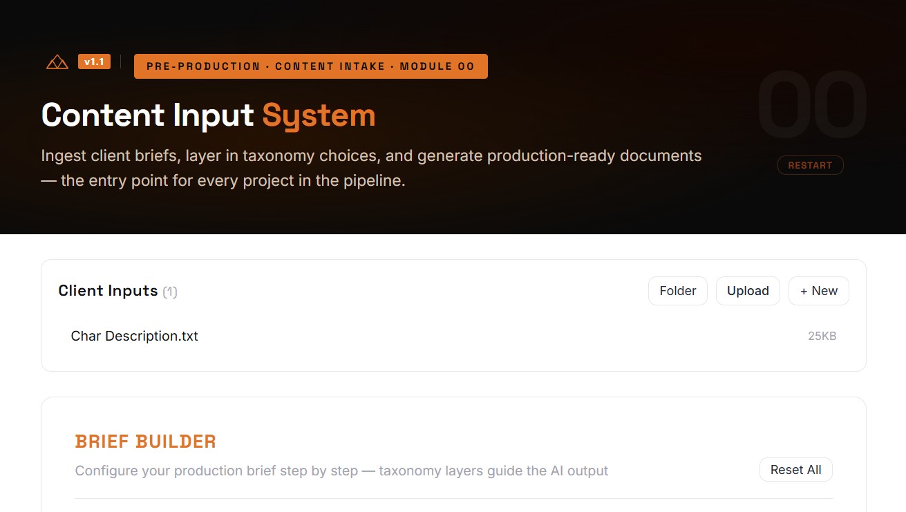This screenshot has width=906, height=512.
Task: Click the (1) input count indicator
Action: point(170,292)
